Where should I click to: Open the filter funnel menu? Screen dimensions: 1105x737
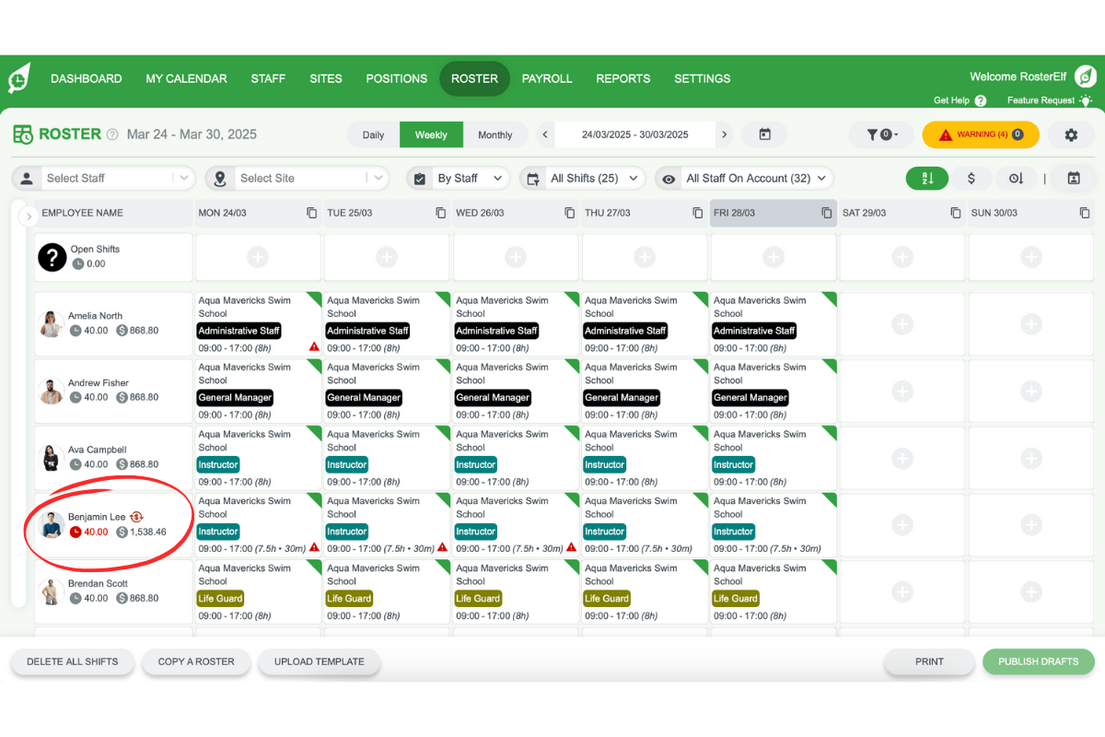pos(878,135)
